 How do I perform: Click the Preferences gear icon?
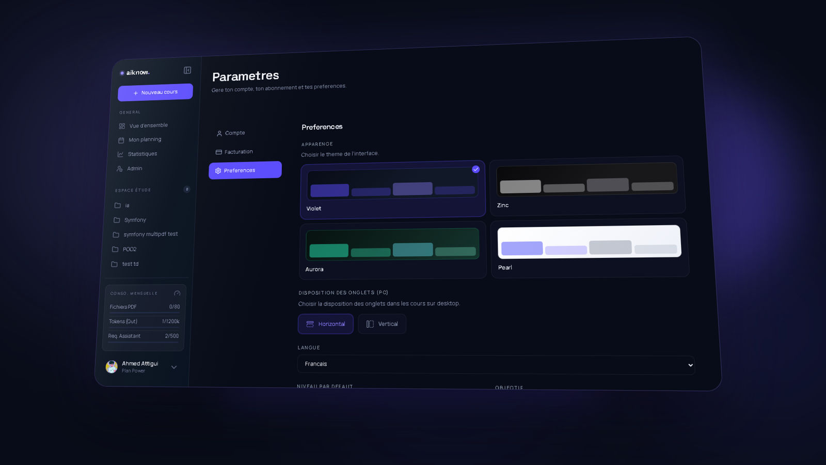tap(218, 171)
